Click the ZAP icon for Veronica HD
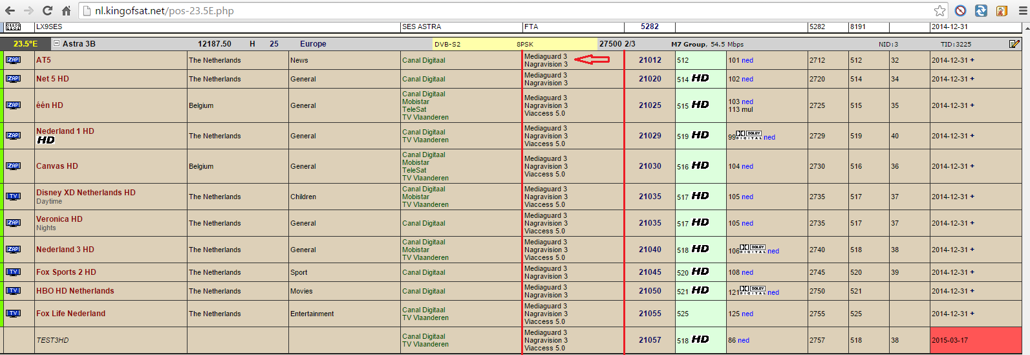 click(13, 222)
